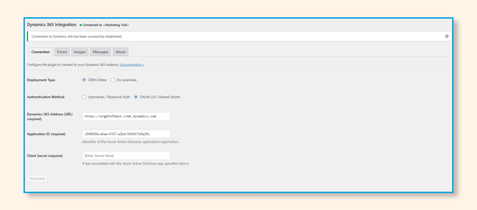This screenshot has height=210, width=477.
Task: Click the 'Identifier of the Azure Active Directory application registration.' hint
Action: tap(130, 142)
